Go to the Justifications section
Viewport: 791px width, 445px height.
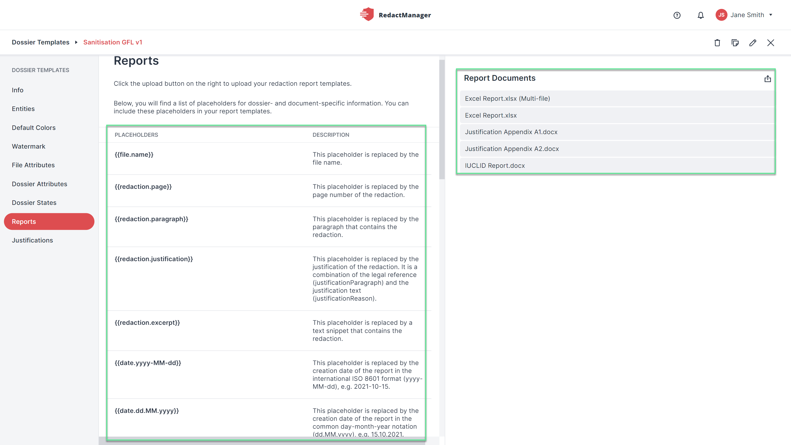click(33, 240)
